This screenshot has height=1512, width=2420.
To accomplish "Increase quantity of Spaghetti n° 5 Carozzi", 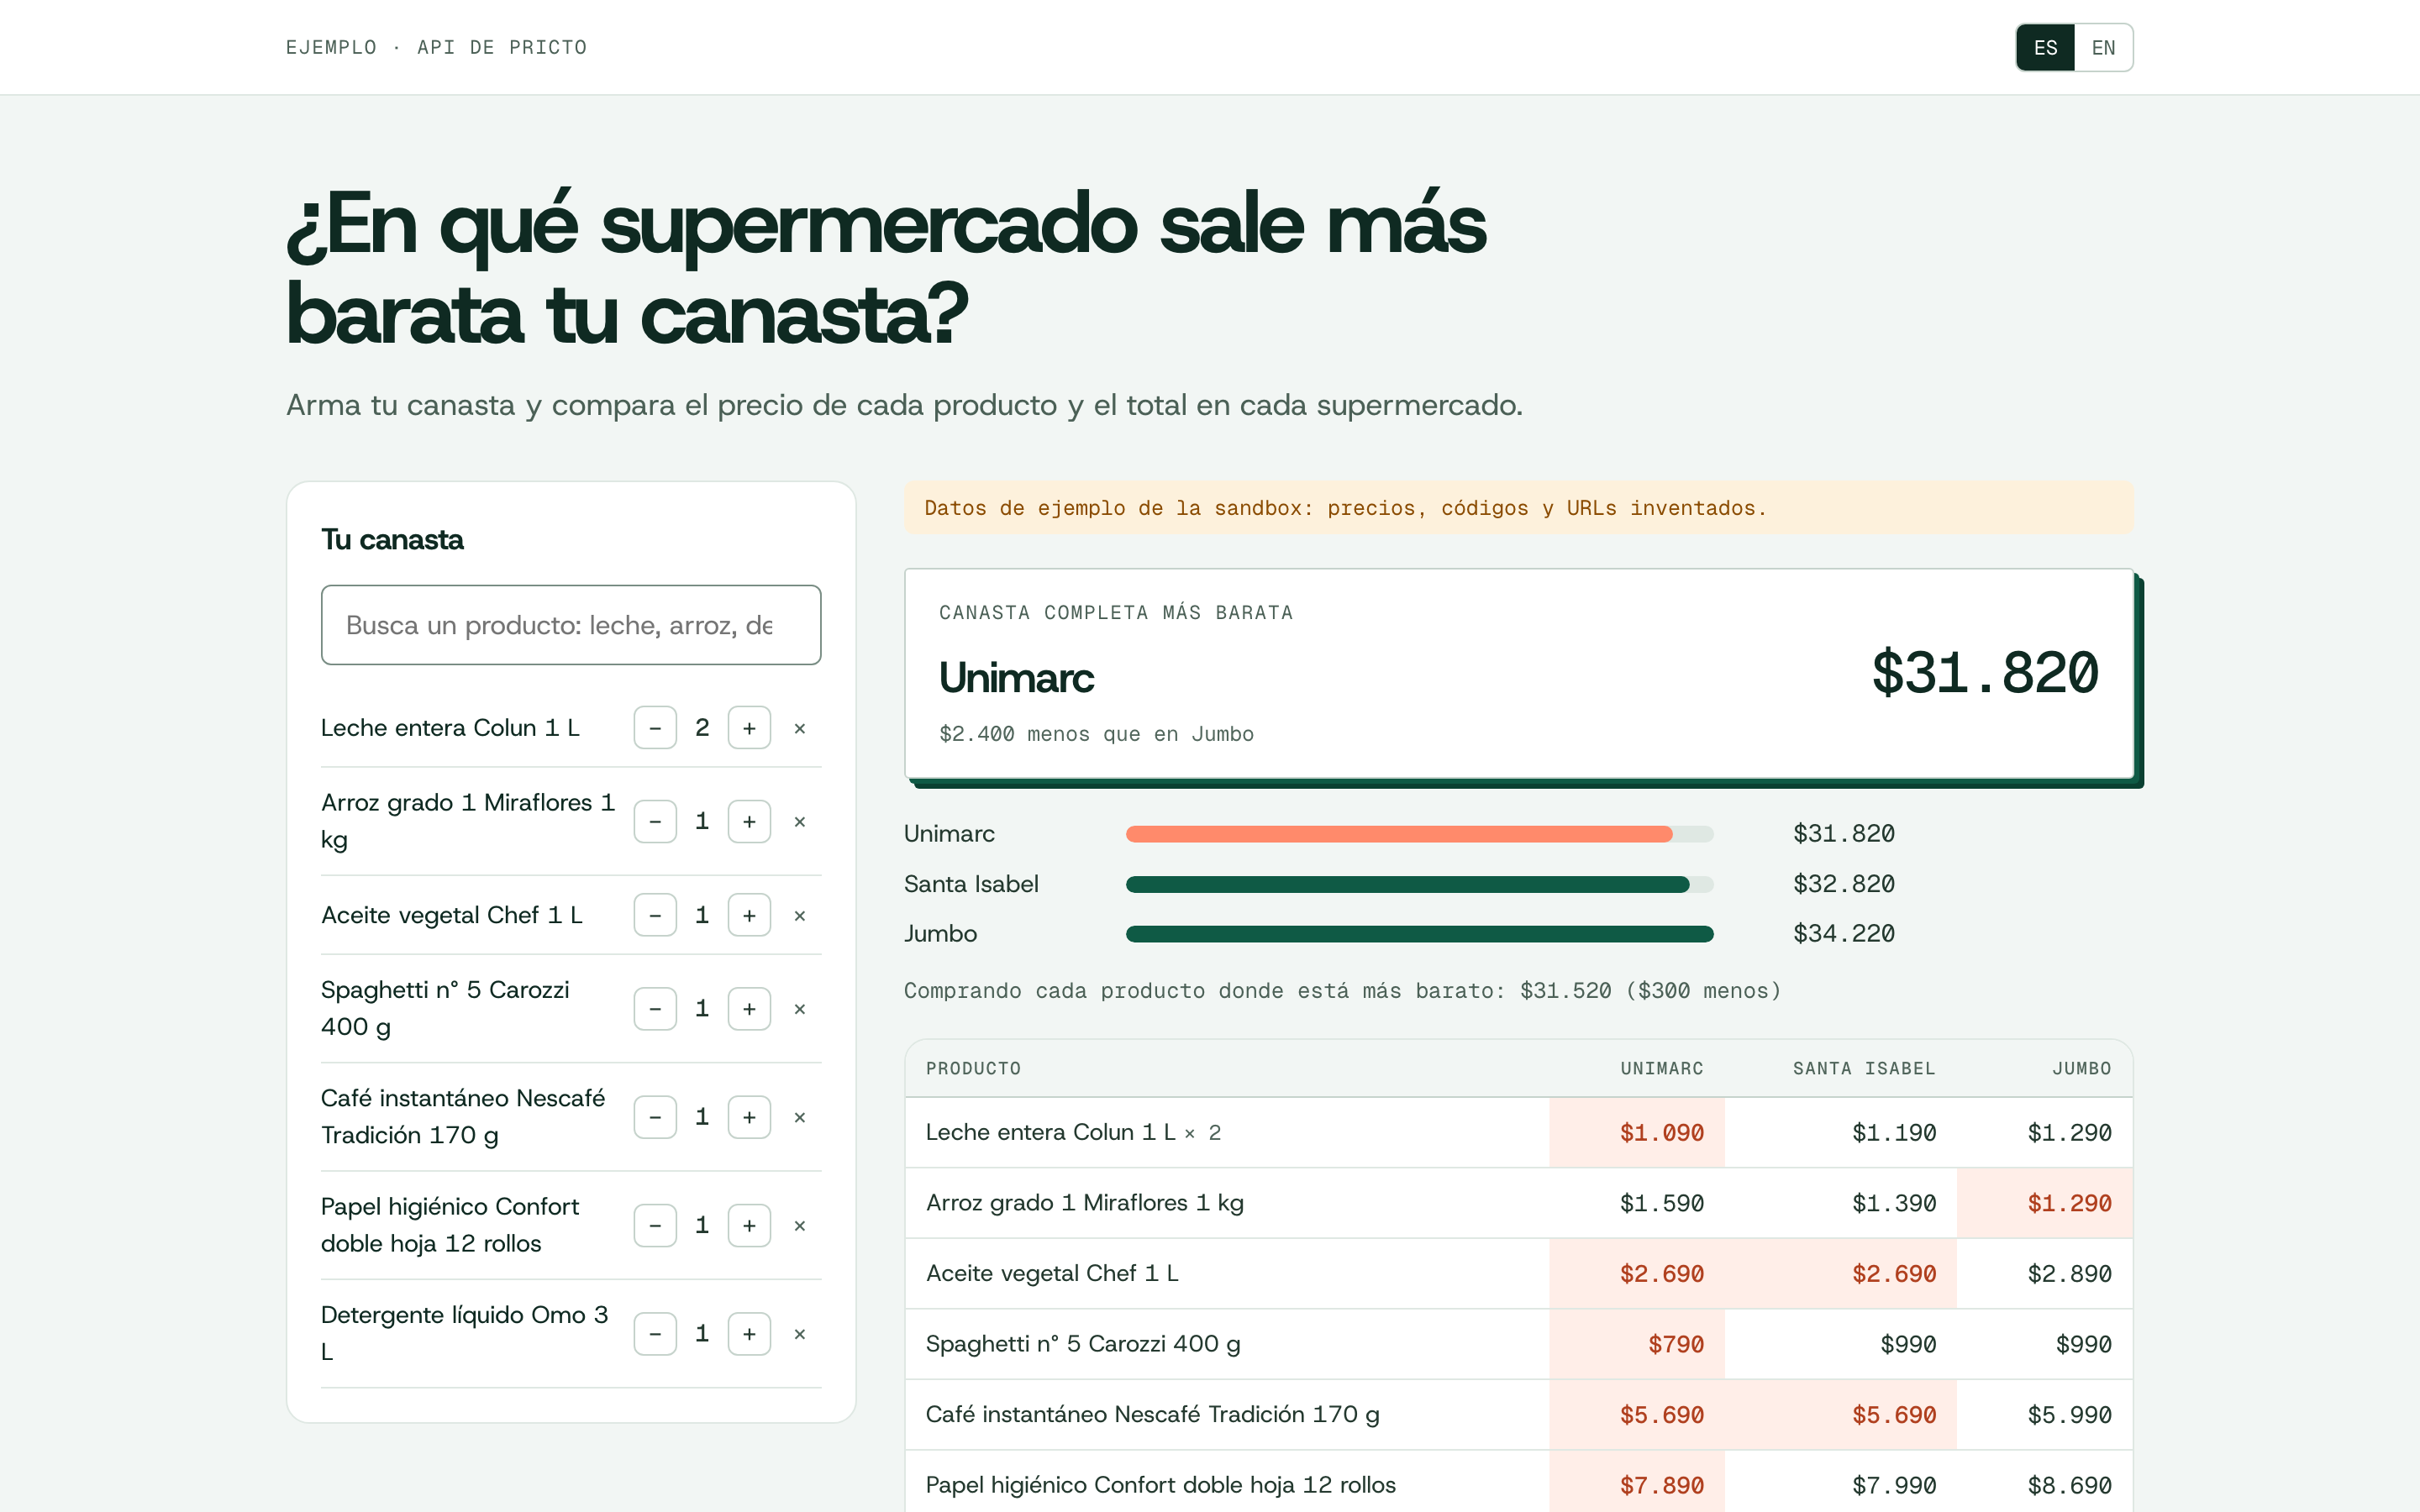I will click(x=749, y=1008).
